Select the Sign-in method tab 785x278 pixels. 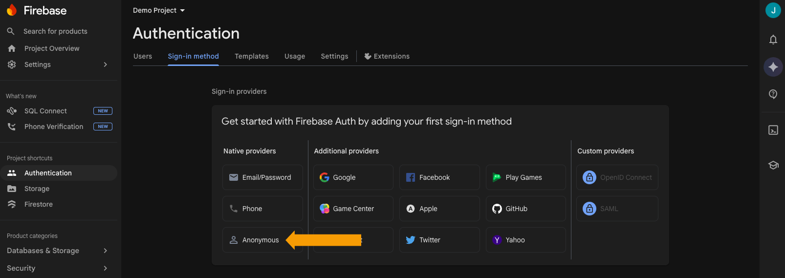point(194,56)
